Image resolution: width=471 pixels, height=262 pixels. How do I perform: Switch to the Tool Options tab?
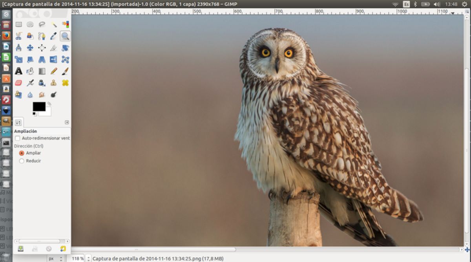click(18, 122)
